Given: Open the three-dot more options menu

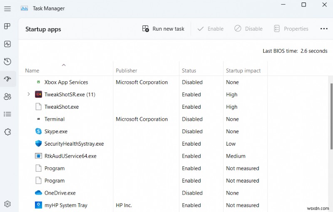Looking at the screenshot, I should coord(324,29).
